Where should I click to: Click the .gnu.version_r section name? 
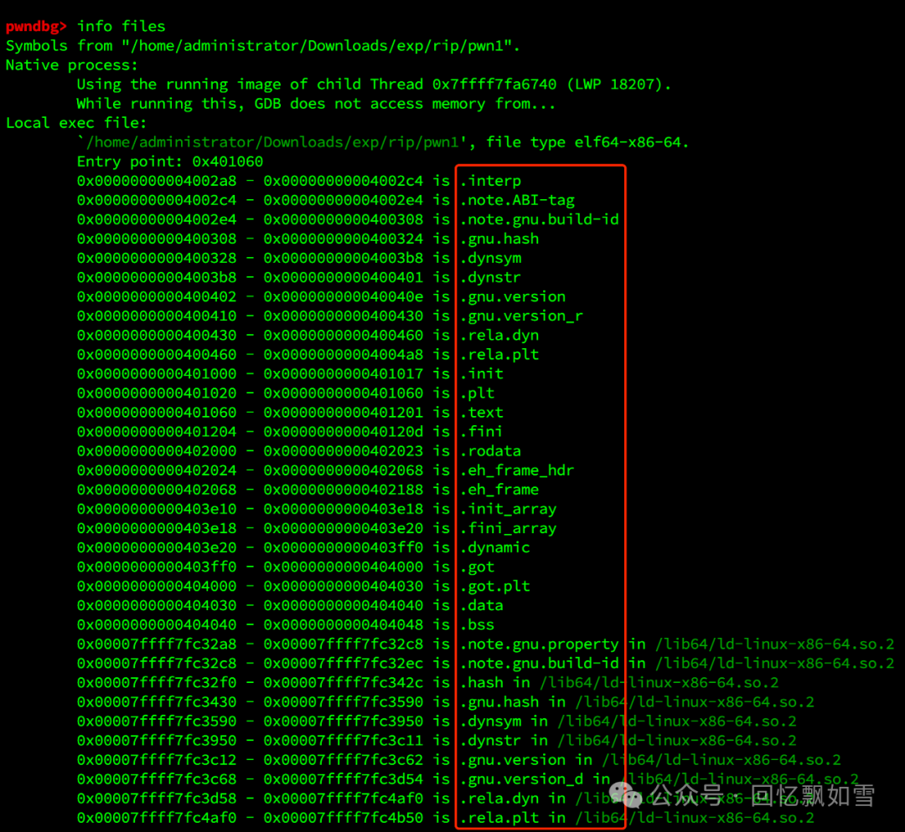click(521, 316)
